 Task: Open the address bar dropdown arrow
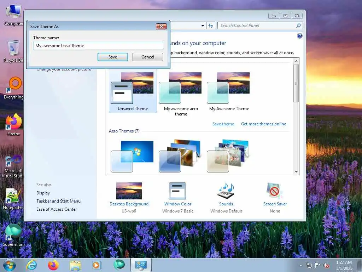tap(203, 25)
